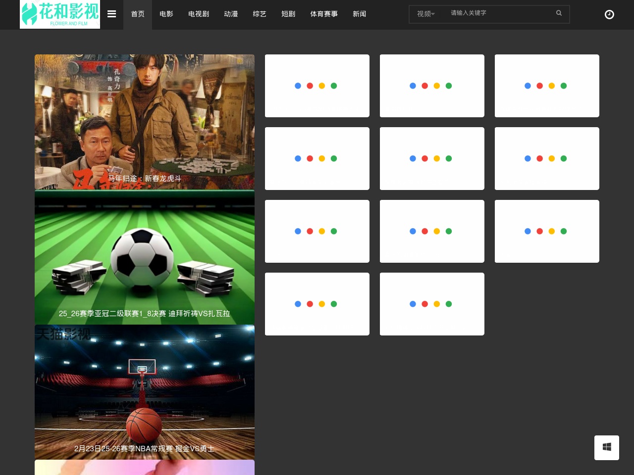634x475 pixels.
Task: Click the 花和影视 Flower and Film logo
Action: click(60, 14)
